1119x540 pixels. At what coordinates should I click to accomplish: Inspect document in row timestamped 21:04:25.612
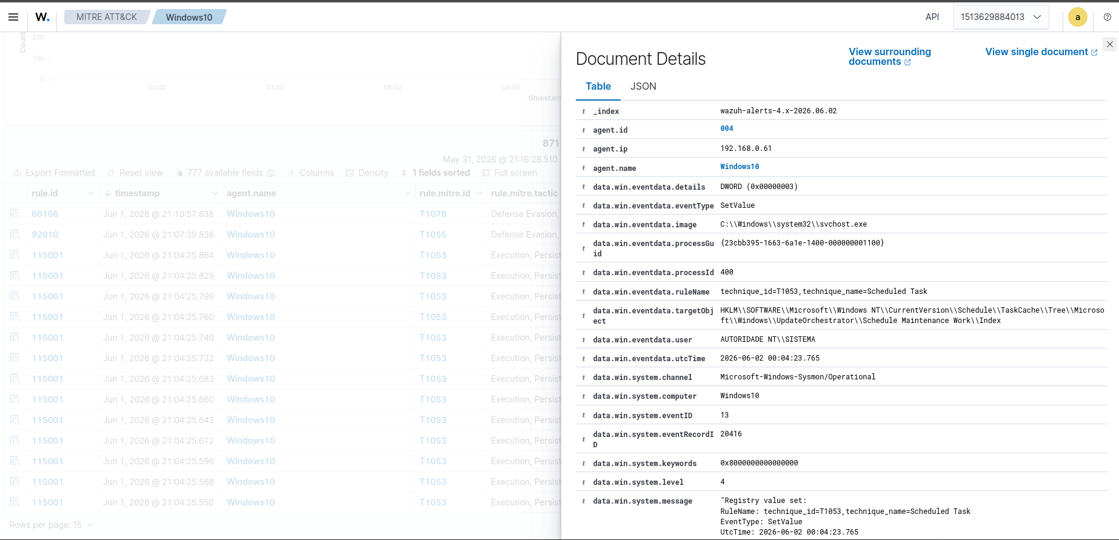[x=15, y=441]
